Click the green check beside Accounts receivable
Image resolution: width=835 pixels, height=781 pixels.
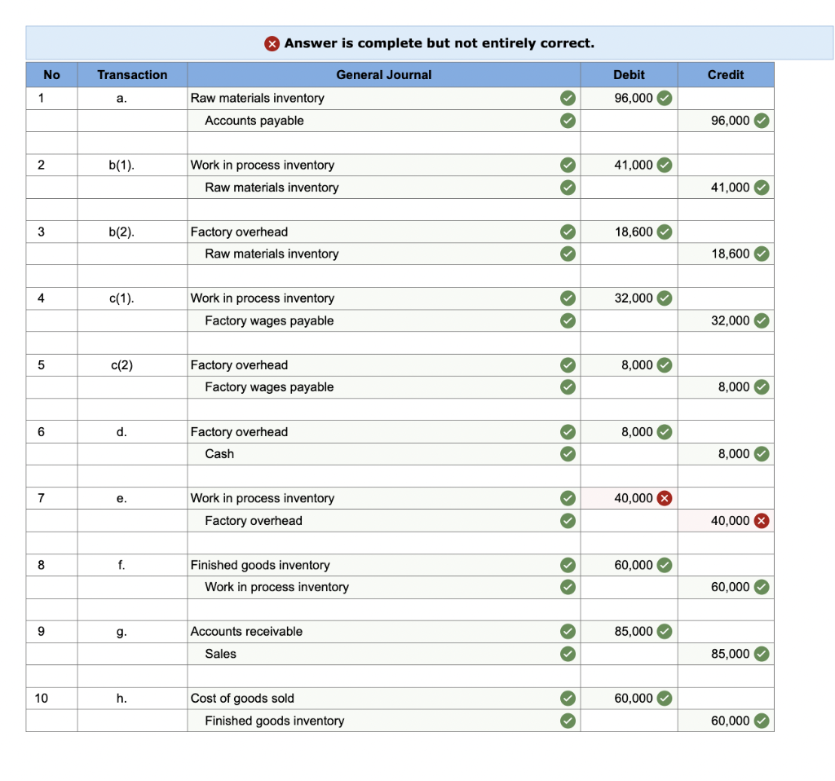tap(568, 631)
